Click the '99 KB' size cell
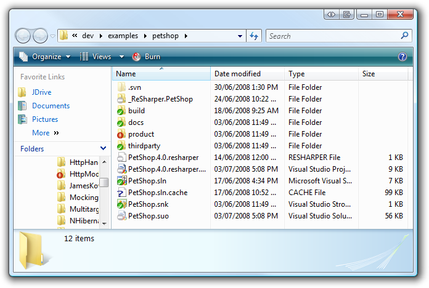This screenshot has width=429, height=288. [394, 193]
